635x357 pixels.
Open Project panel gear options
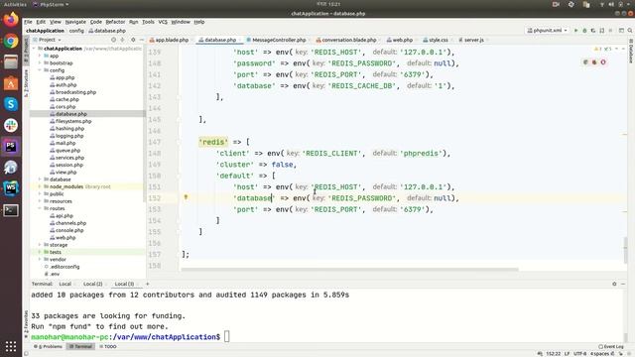tap(133, 40)
